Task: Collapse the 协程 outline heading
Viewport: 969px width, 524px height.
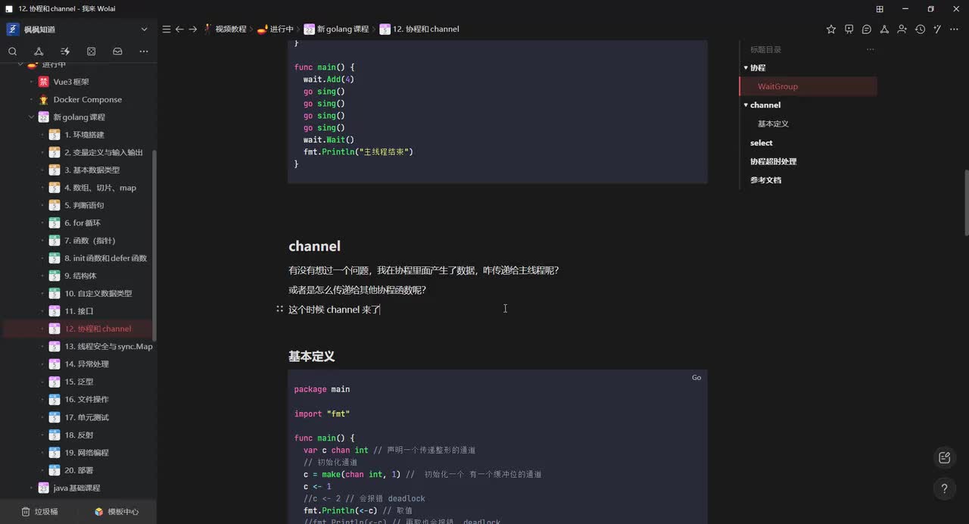Action: 746,67
